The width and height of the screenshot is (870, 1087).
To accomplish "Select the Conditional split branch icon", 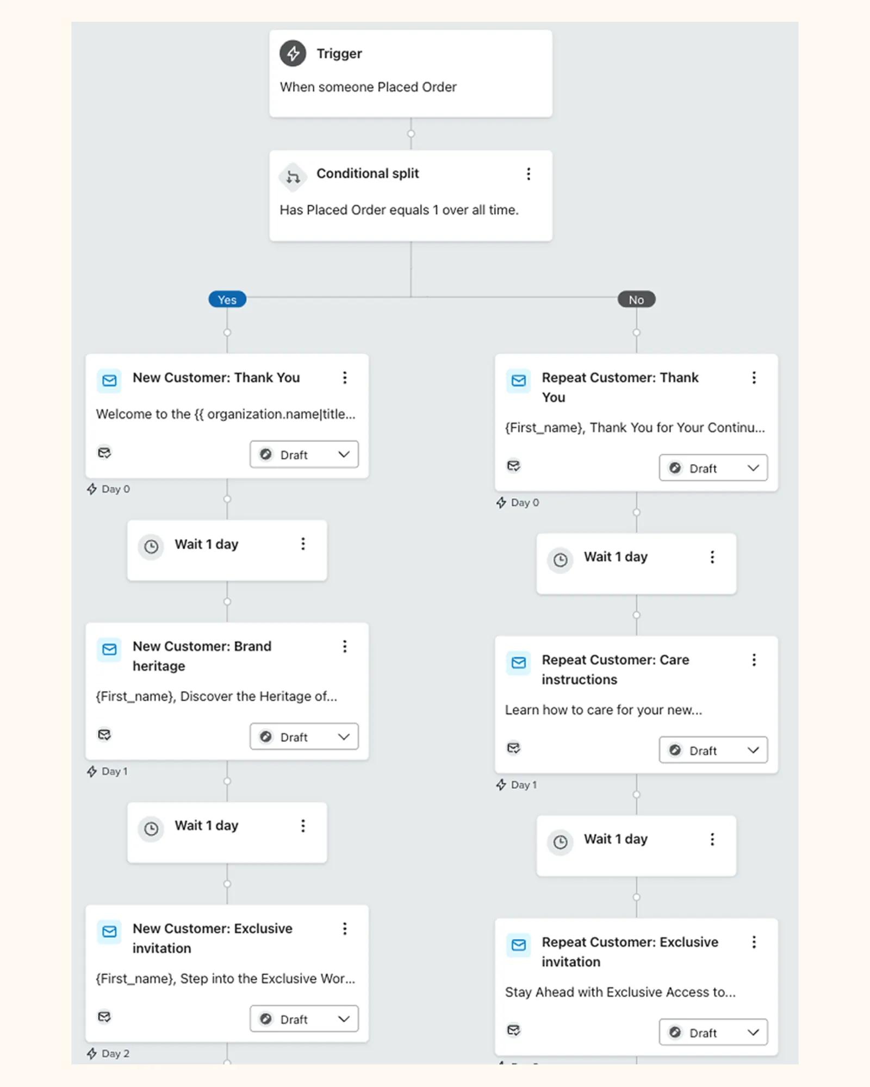I will [x=293, y=177].
